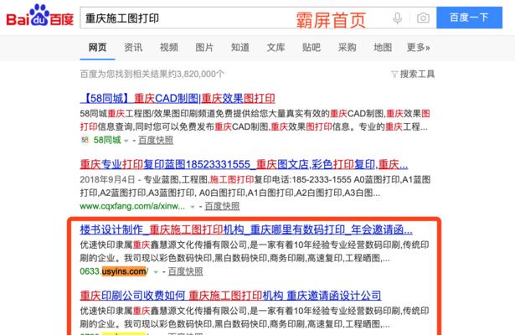Open 百度快照 for cqxfang result
515x335 pixels.
click(x=222, y=206)
